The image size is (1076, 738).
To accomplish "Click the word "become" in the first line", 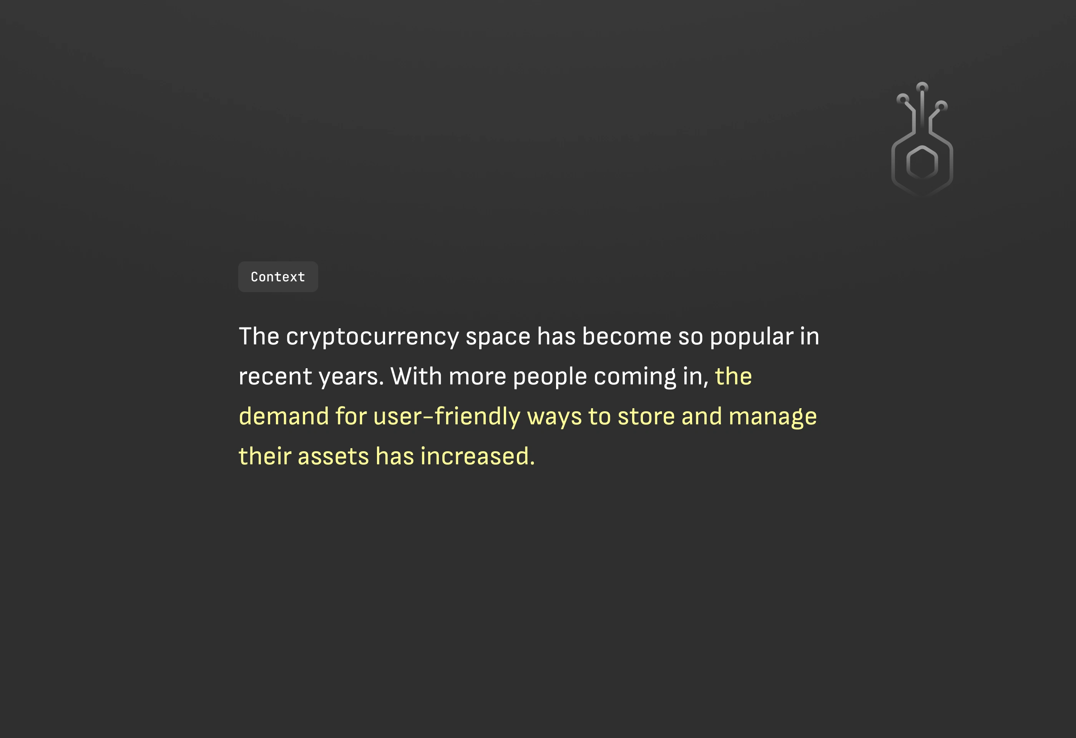I will (x=626, y=336).
